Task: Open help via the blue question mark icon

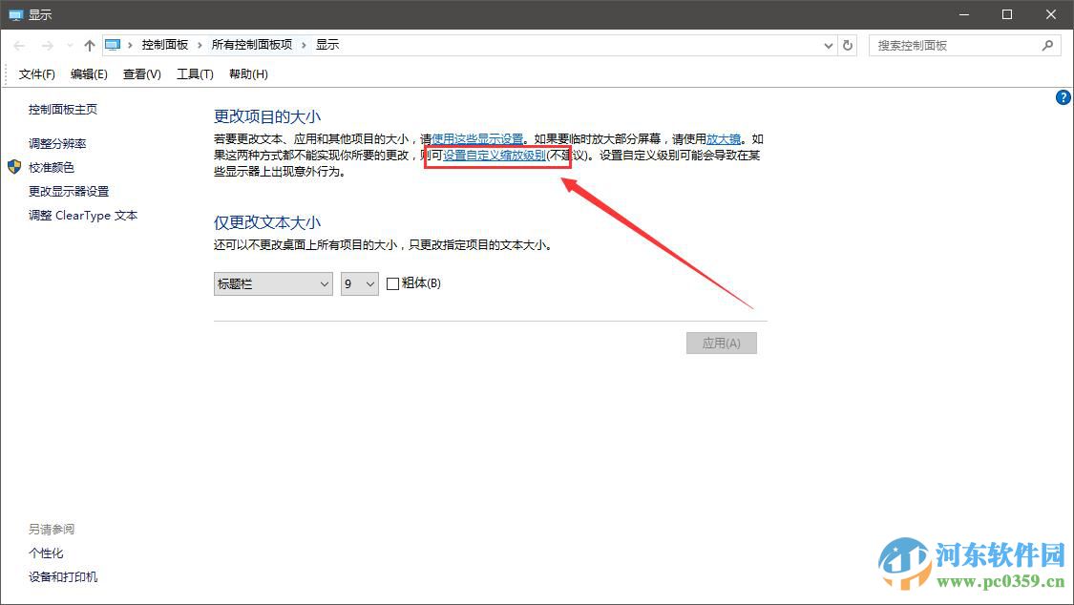Action: coord(1063,96)
